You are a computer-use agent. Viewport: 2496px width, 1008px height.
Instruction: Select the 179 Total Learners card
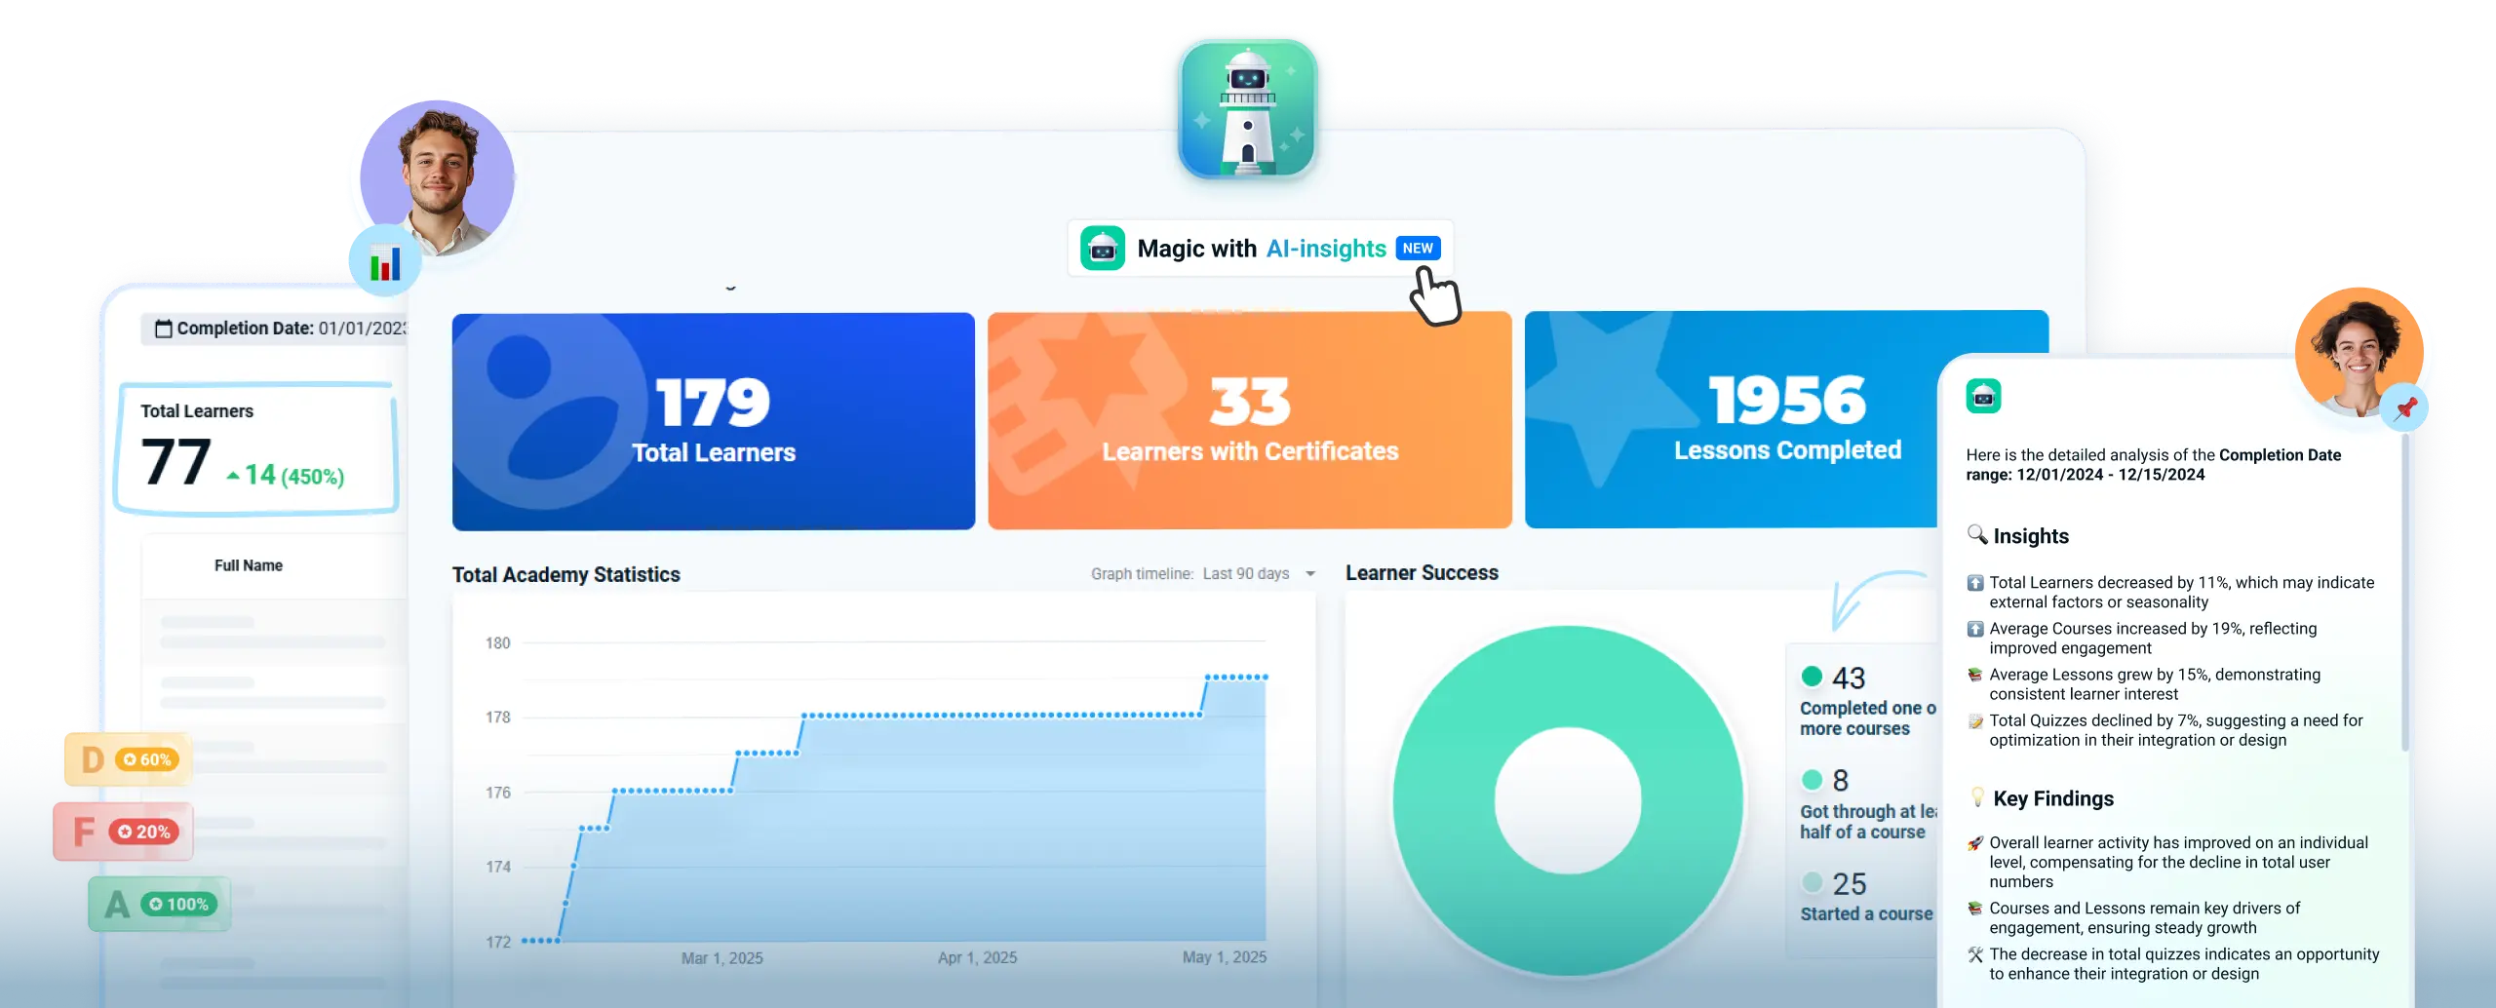[713, 421]
